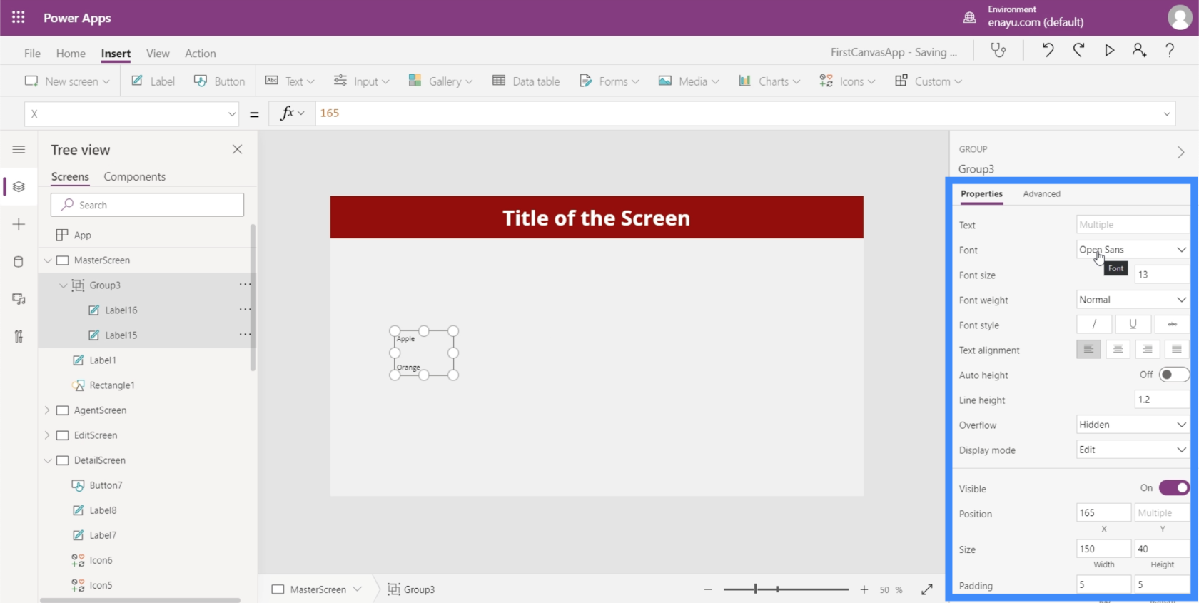Open the Font dropdown showing Open Sans
The image size is (1199, 603).
click(x=1133, y=249)
